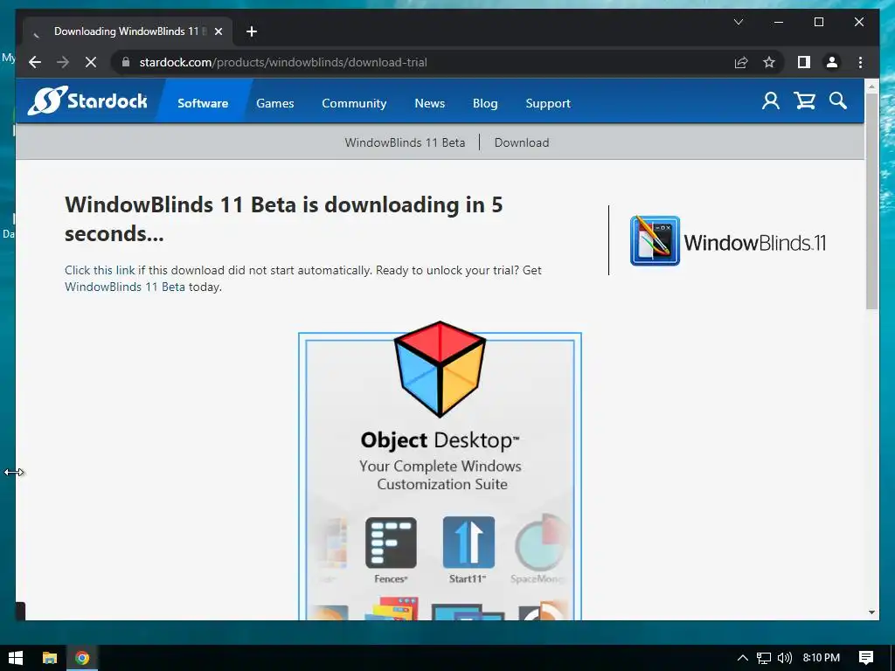View site info lock icon
The image size is (895, 671).
coord(126,62)
